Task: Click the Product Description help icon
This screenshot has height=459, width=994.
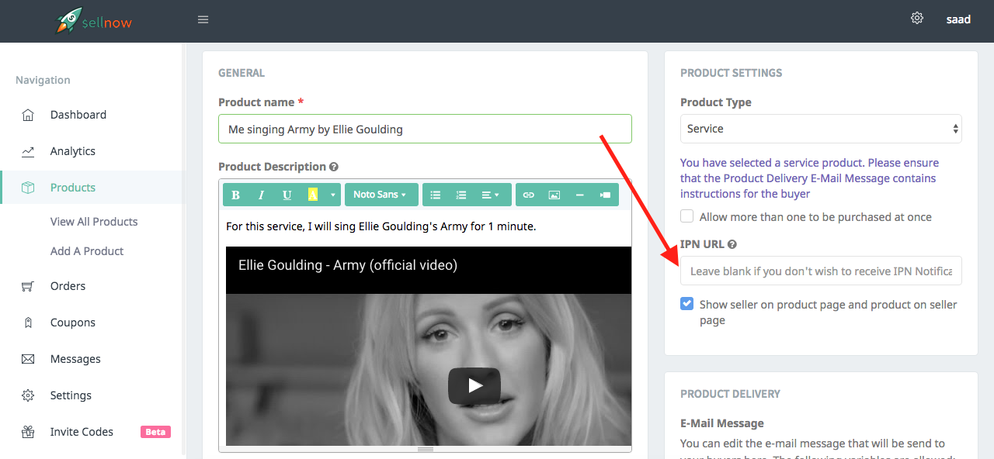Action: (x=334, y=167)
